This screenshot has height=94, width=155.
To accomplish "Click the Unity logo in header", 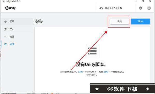I will [x=10, y=8].
